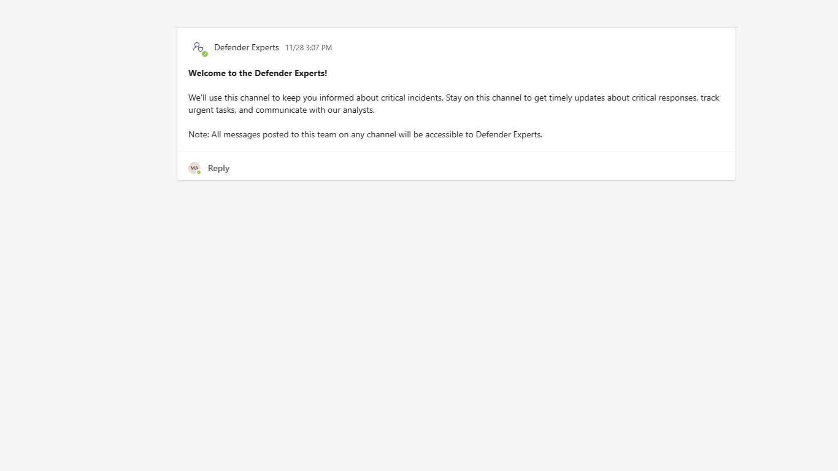This screenshot has height=471, width=838.
Task: Click the second line mentioning urgent tasks
Action: point(281,110)
